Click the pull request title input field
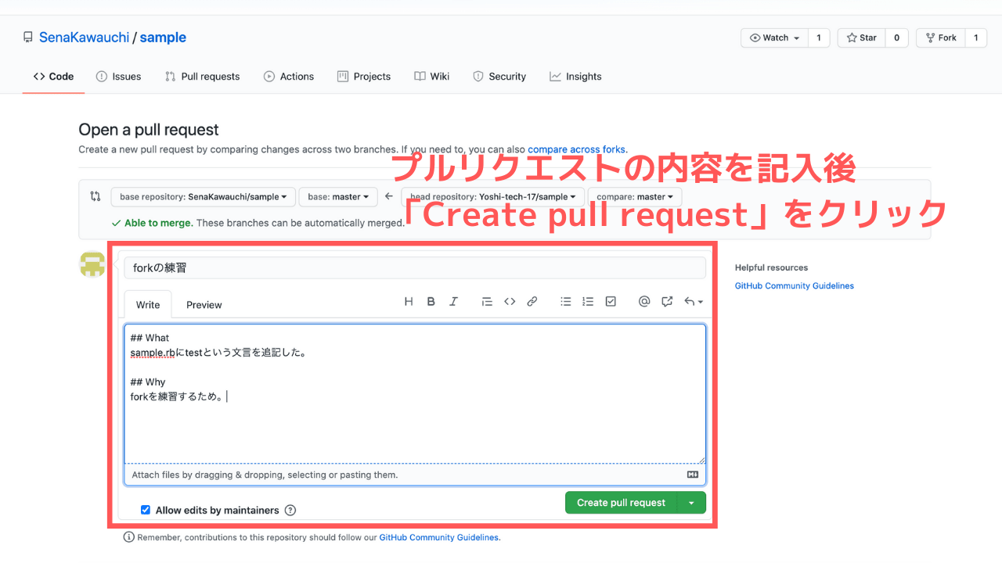The height and width of the screenshot is (563, 1002). 414,267
